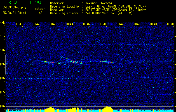The height and width of the screenshot is (112, 176).
Task: Click the 0948 time marker
Action: coord(137,24)
